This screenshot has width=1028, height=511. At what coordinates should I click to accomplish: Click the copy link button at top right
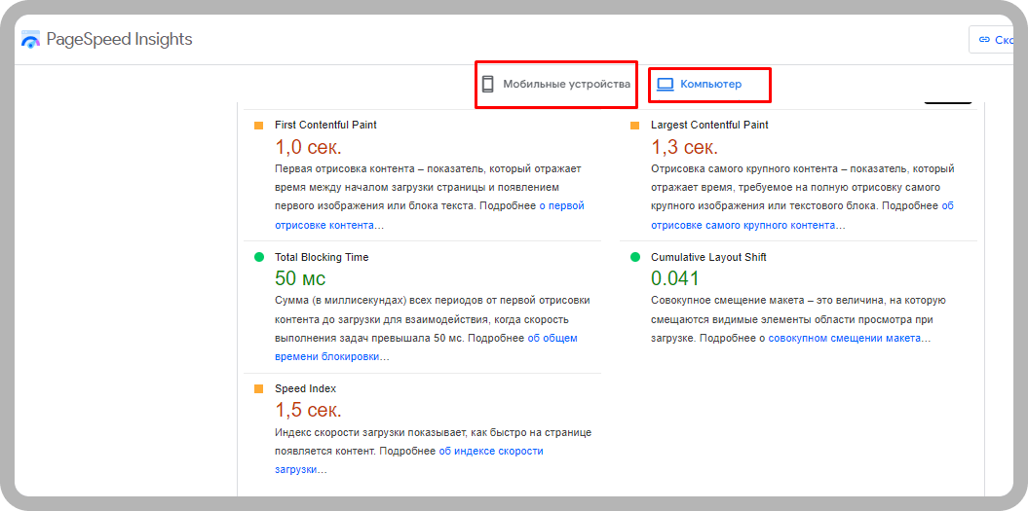tap(991, 39)
